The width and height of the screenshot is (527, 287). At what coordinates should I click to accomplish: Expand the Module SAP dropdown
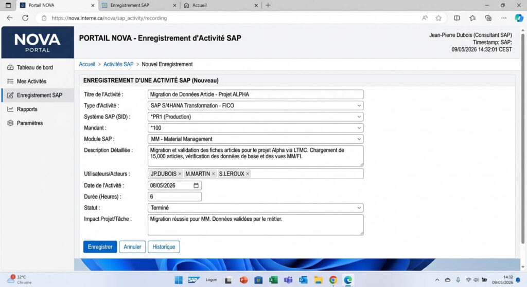click(x=255, y=139)
